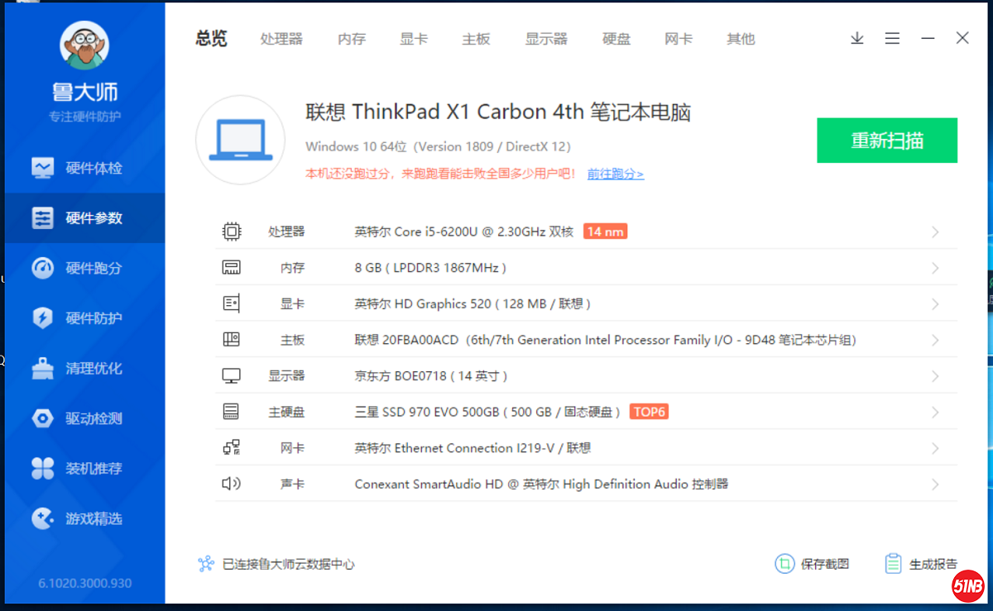Open 硬件体检 hardware checkup icon in sidebar

42,168
